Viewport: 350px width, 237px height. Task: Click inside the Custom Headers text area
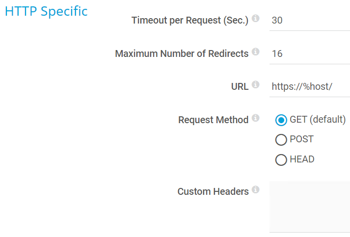coord(309,206)
